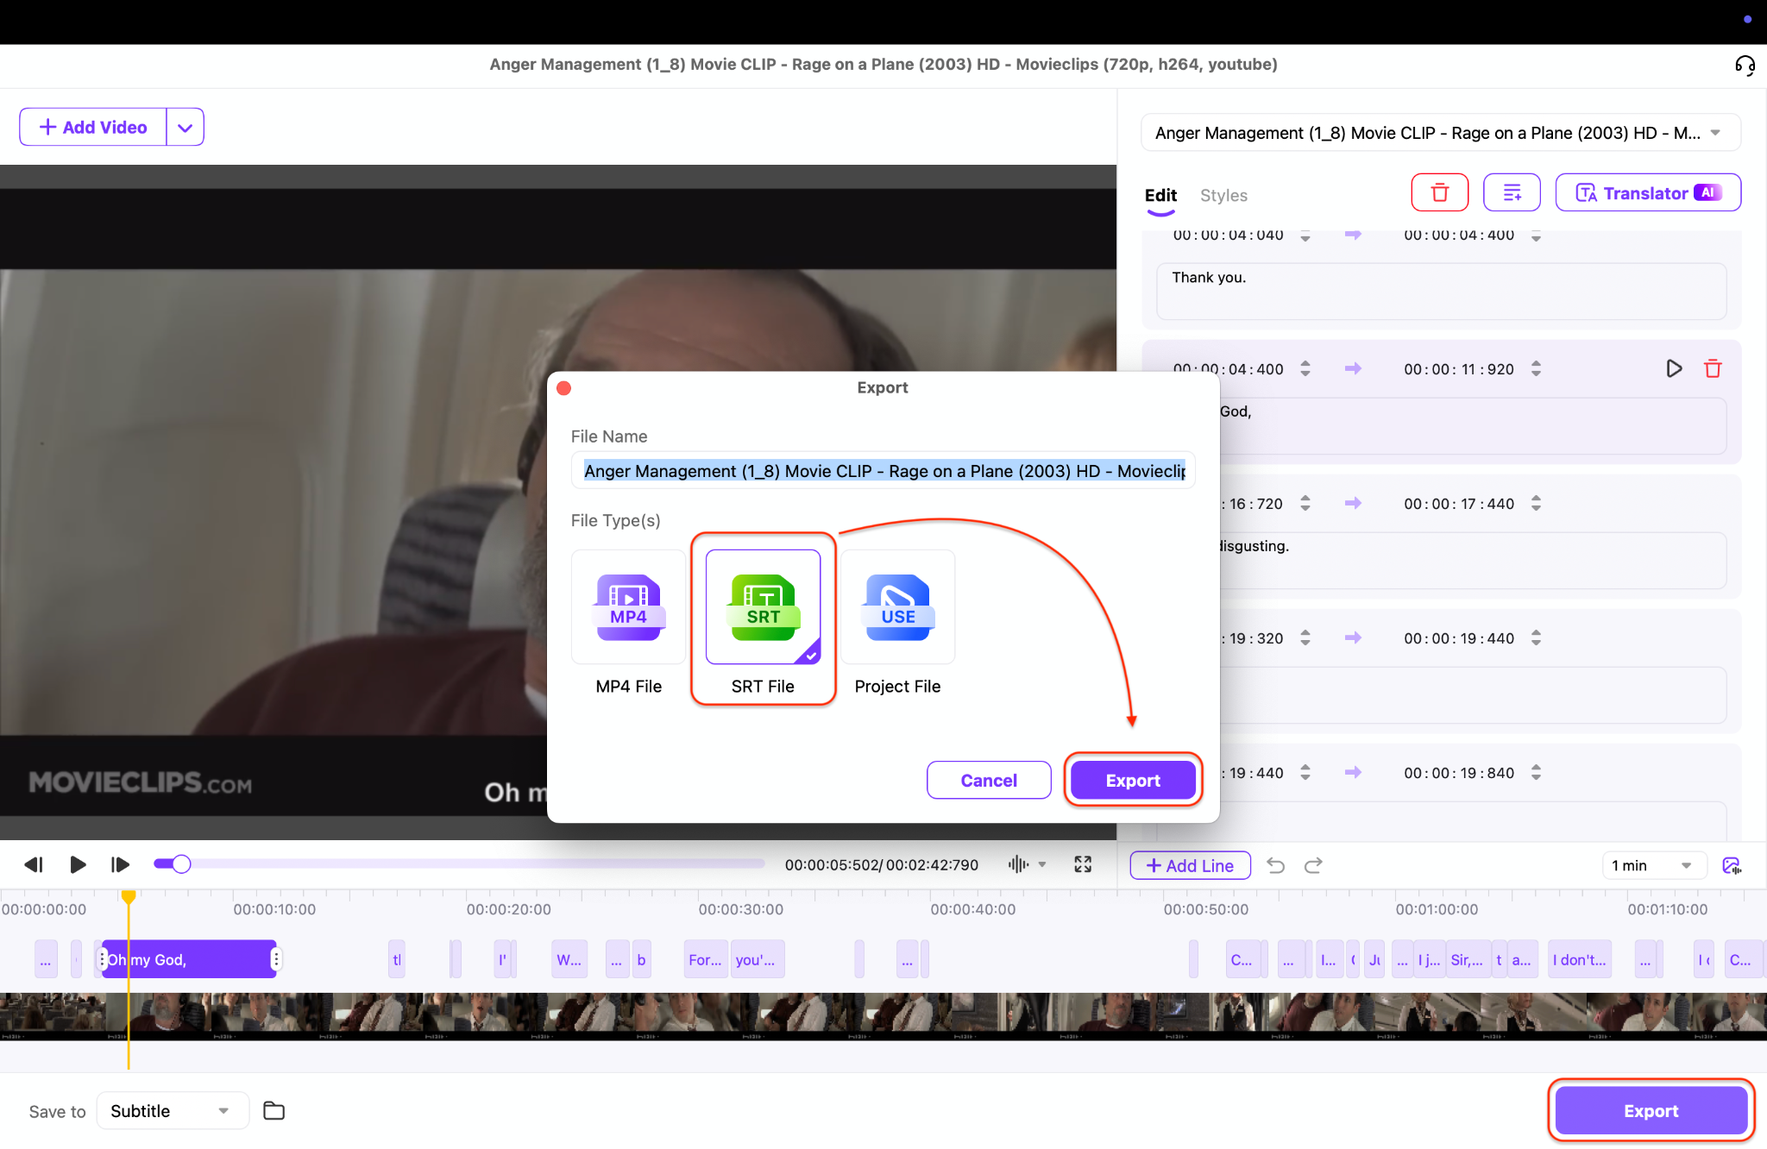Click Cancel in the Export dialog
The height and width of the screenshot is (1149, 1767).
pyautogui.click(x=988, y=780)
